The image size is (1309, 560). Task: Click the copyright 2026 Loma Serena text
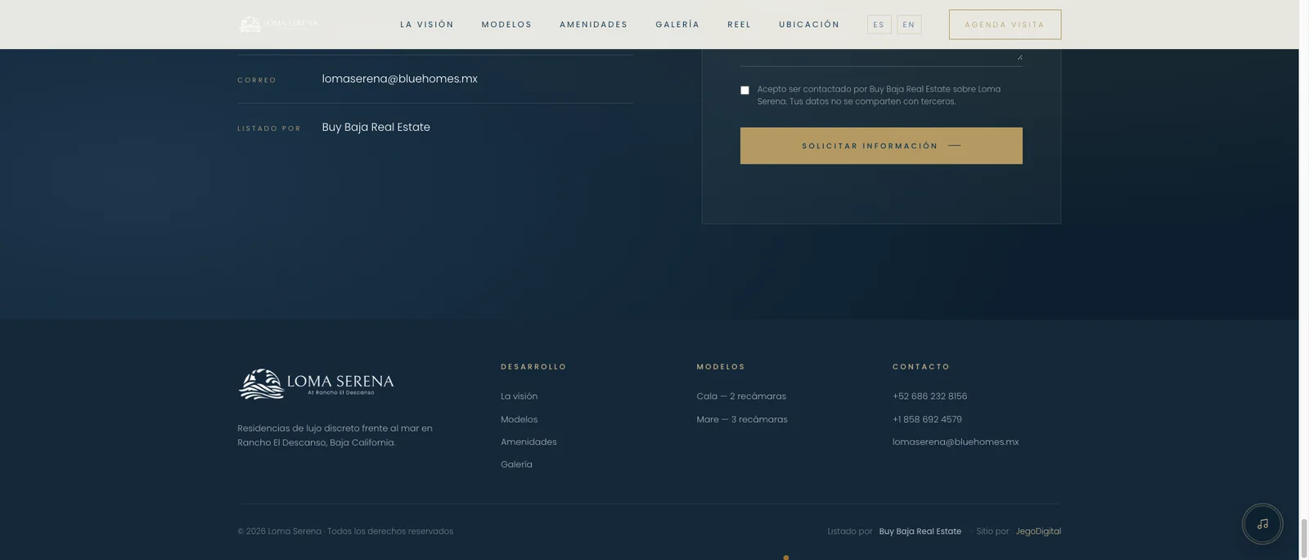pos(345,531)
